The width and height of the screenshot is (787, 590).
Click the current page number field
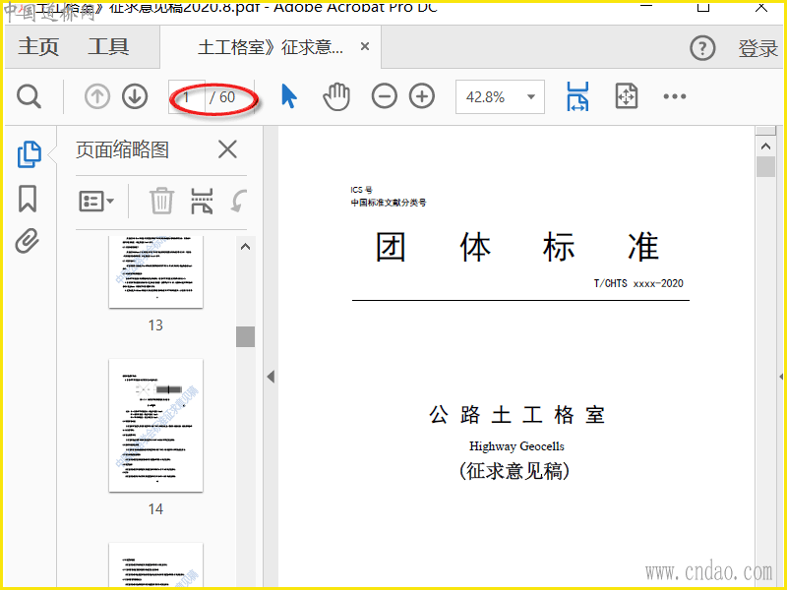point(186,96)
